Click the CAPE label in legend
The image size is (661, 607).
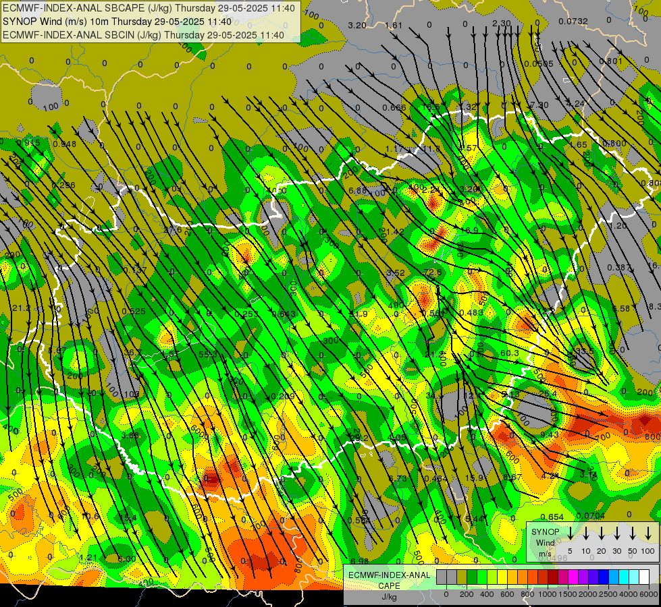click(389, 586)
